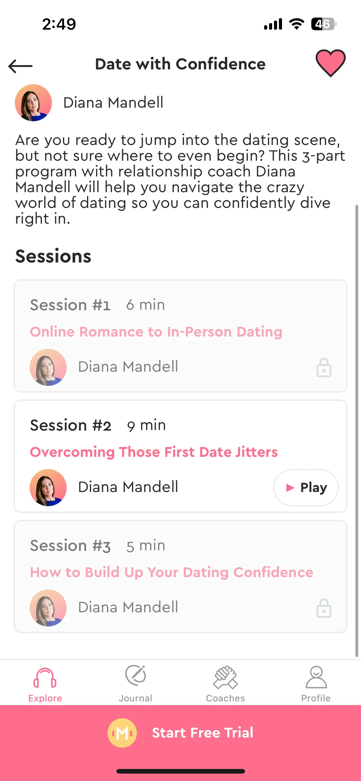The height and width of the screenshot is (781, 361).
Task: Tap Diana Mandell name under the title
Action: (x=113, y=103)
